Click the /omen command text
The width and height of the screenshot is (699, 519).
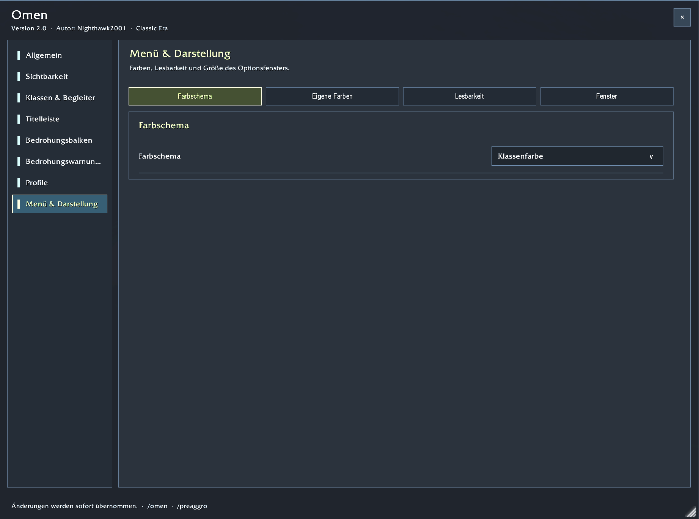(157, 506)
